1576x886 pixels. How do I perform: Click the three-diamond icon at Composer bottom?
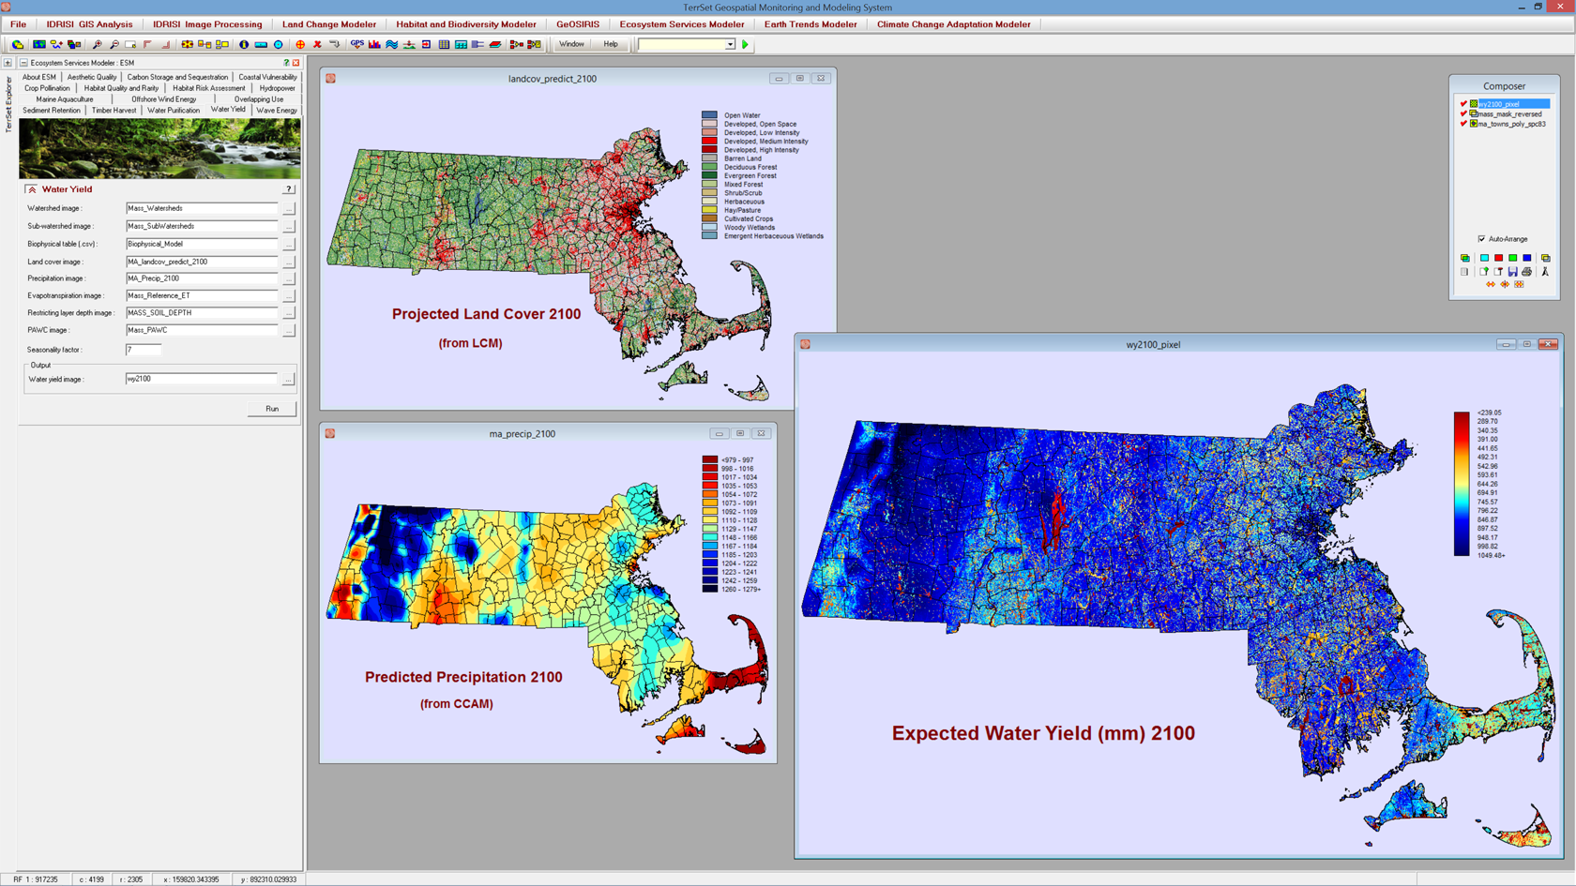[x=1519, y=284]
